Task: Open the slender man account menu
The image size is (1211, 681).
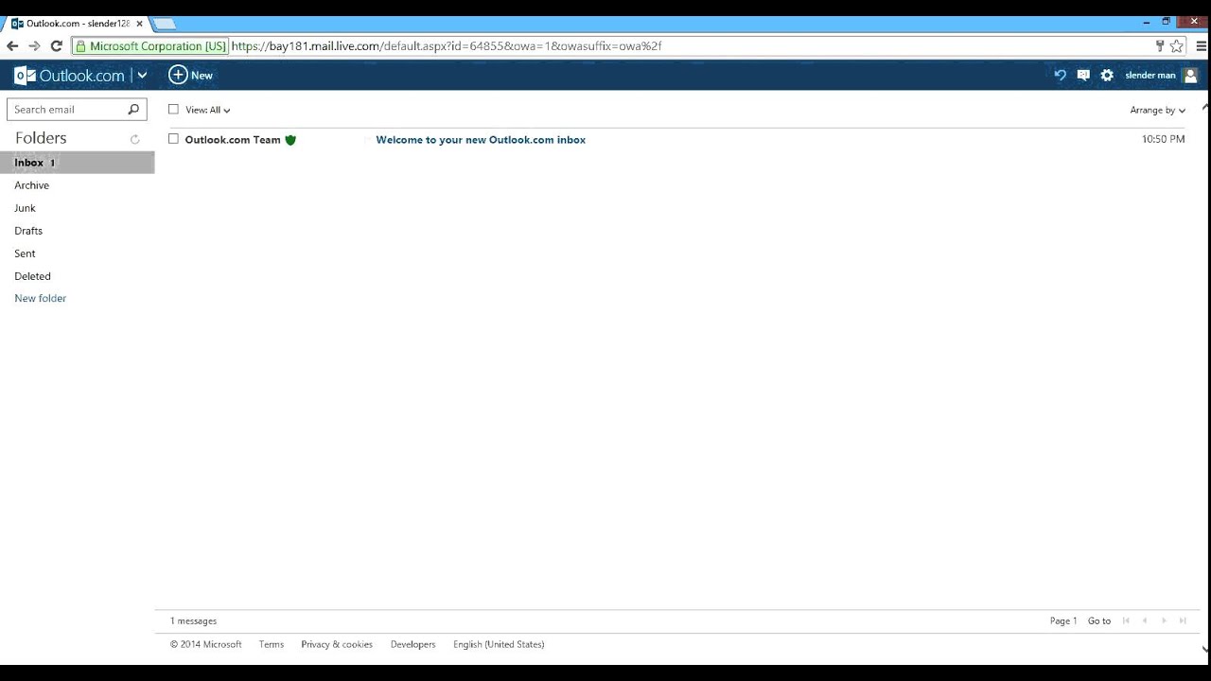Action: (x=1150, y=76)
